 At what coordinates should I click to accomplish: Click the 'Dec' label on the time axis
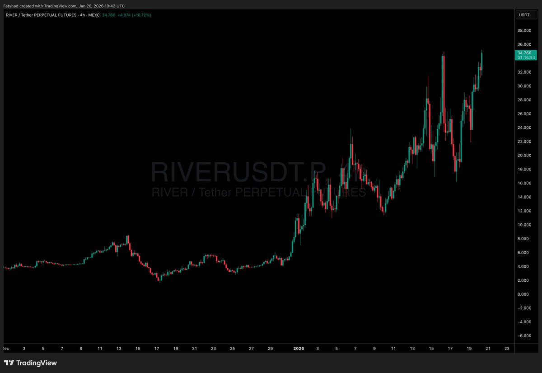point(5,349)
